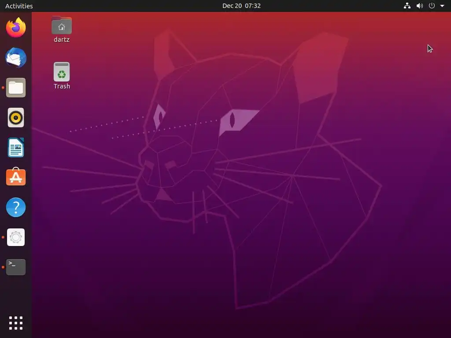
Task: Expand the system menu arrow
Action: point(442,6)
